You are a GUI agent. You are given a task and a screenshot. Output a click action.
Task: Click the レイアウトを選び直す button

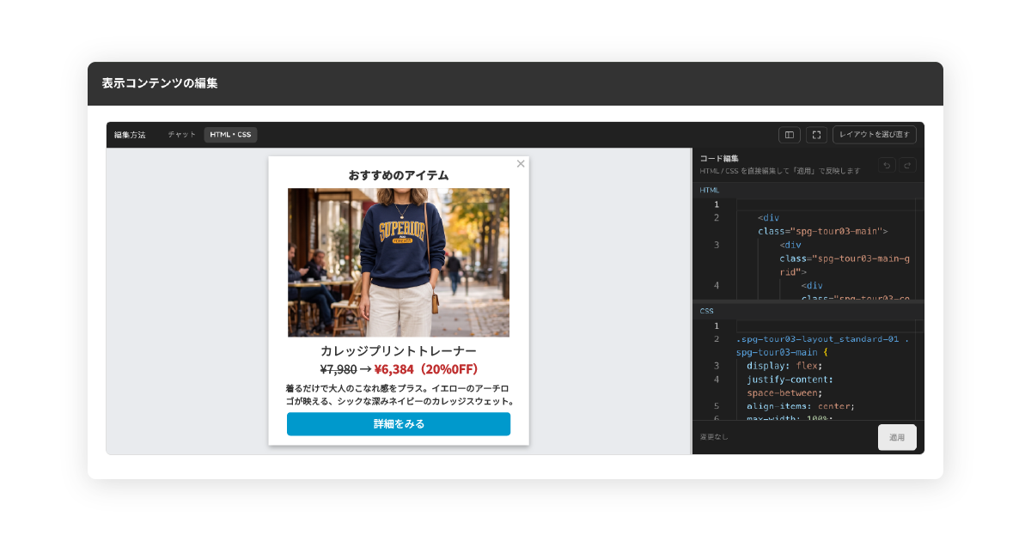pos(875,135)
